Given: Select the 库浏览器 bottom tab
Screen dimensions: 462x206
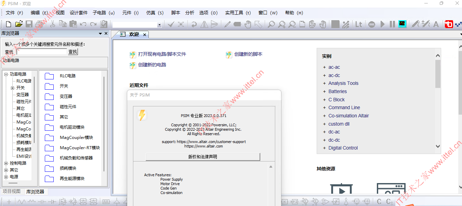Looking at the screenshot, I should [35, 192].
